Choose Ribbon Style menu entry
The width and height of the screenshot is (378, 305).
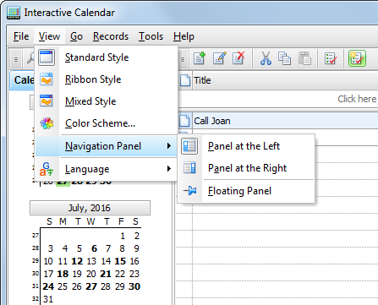point(107,79)
